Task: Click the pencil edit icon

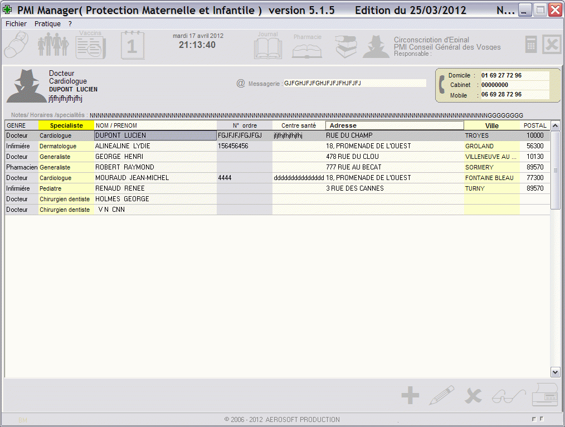Action: pos(441,396)
